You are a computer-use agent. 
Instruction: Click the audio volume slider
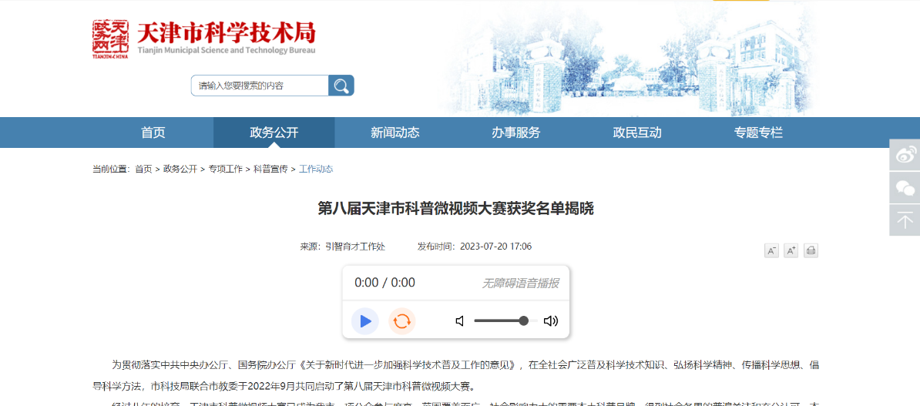coord(501,321)
